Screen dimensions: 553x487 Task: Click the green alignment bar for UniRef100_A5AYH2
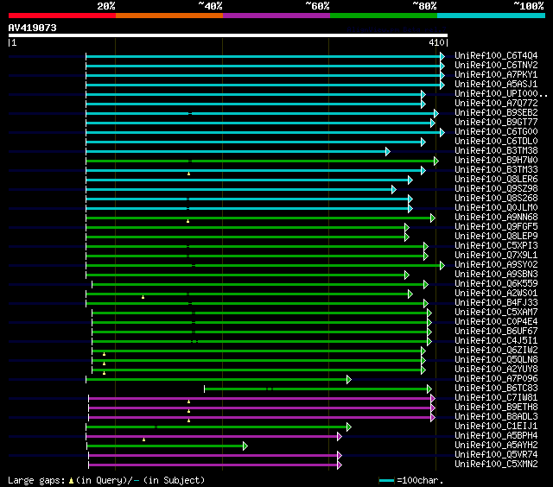(165, 446)
